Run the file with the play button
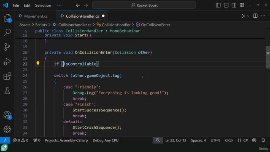This screenshot has height=152, width=270. tap(243, 16)
